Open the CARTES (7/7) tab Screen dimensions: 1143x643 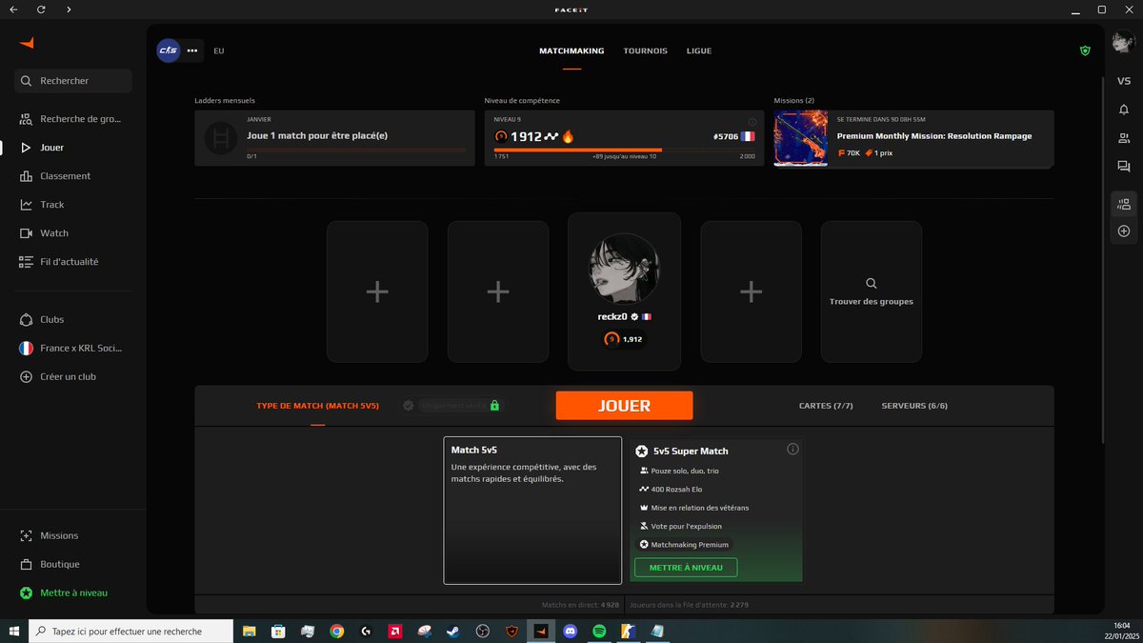pyautogui.click(x=826, y=405)
